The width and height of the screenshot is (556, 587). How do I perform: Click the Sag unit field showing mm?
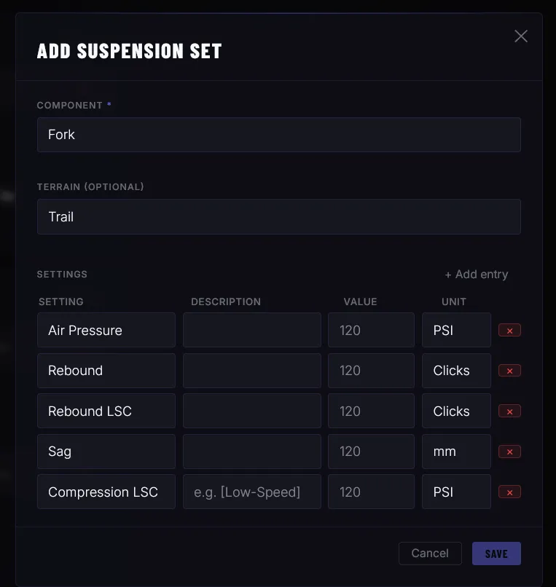coord(456,452)
